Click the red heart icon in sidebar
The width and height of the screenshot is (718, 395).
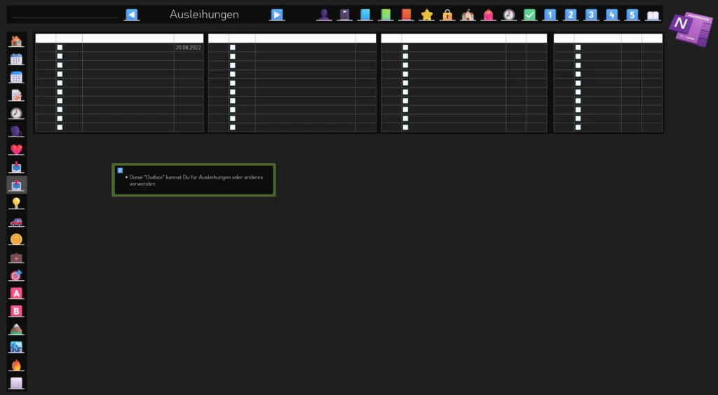click(16, 149)
